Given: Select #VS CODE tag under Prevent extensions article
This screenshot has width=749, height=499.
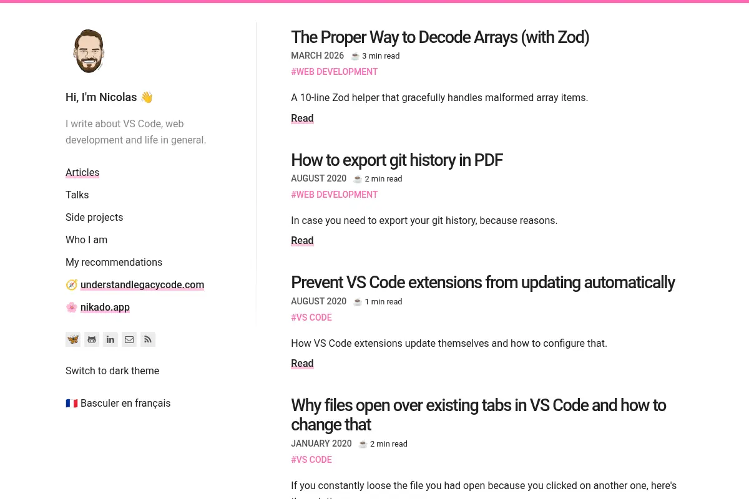Looking at the screenshot, I should 311,317.
